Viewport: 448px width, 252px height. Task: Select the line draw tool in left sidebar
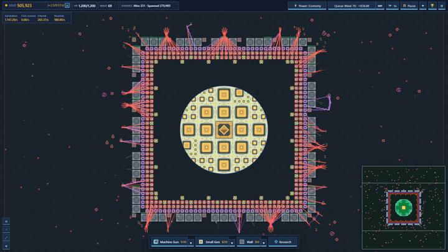coord(6,238)
